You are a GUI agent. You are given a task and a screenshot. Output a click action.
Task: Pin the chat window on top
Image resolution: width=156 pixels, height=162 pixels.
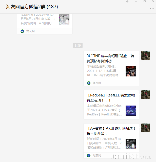click(127, 1)
